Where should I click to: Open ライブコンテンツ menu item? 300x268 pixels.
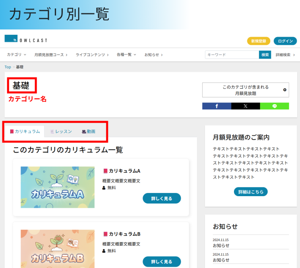tap(92, 54)
